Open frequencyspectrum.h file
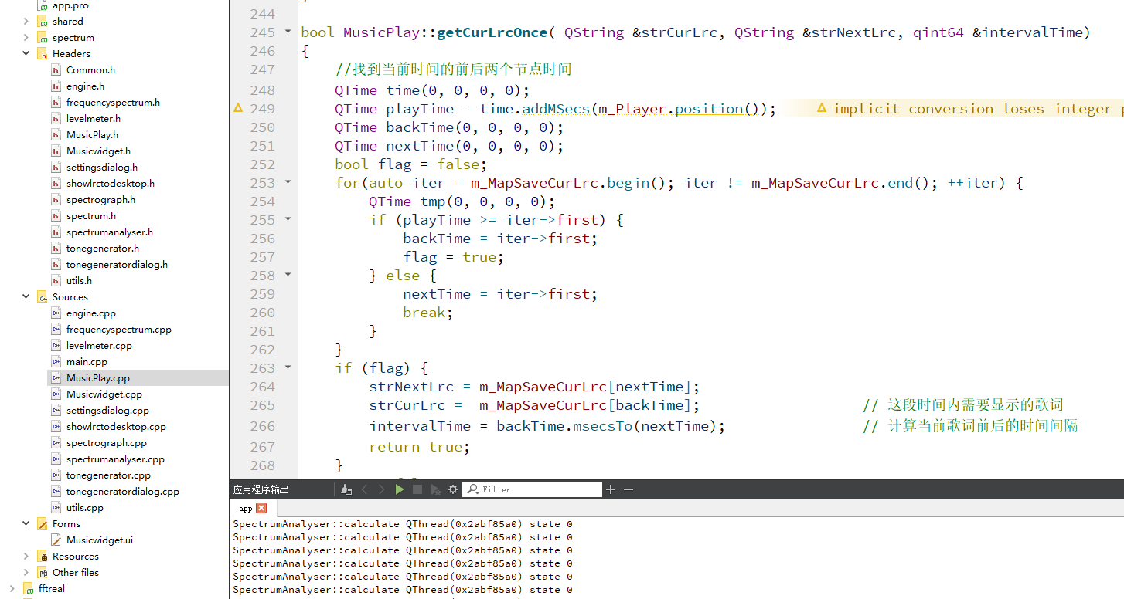The height and width of the screenshot is (599, 1124). 113,102
